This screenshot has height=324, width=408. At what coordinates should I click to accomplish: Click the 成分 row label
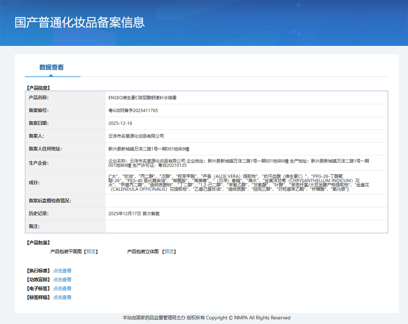(34, 183)
